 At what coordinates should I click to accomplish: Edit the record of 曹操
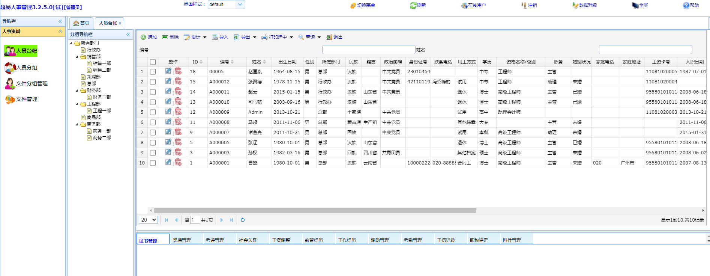click(x=168, y=163)
